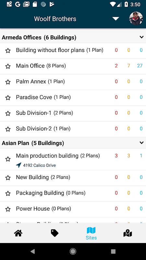Tap the Android recent apps square
The height and width of the screenshot is (260, 146).
point(113,252)
